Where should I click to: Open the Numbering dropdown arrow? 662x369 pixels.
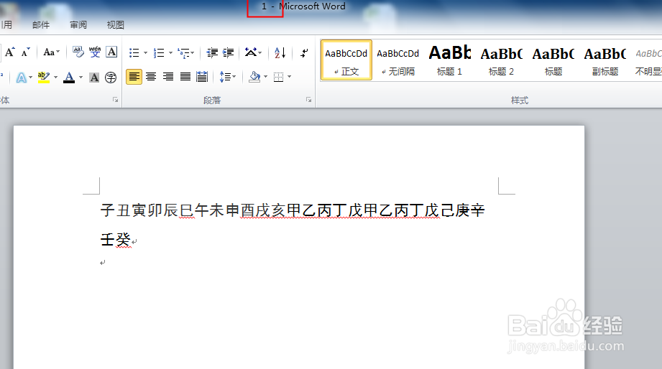pyautogui.click(x=170, y=52)
